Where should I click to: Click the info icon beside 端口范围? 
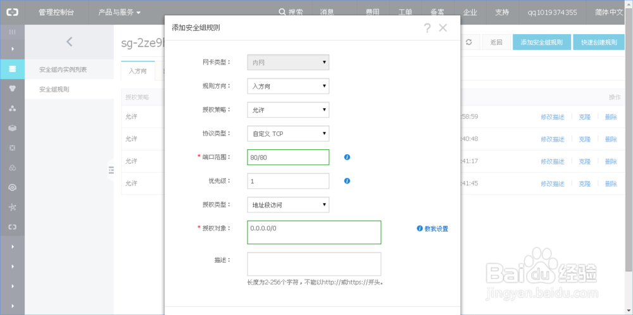347,157
